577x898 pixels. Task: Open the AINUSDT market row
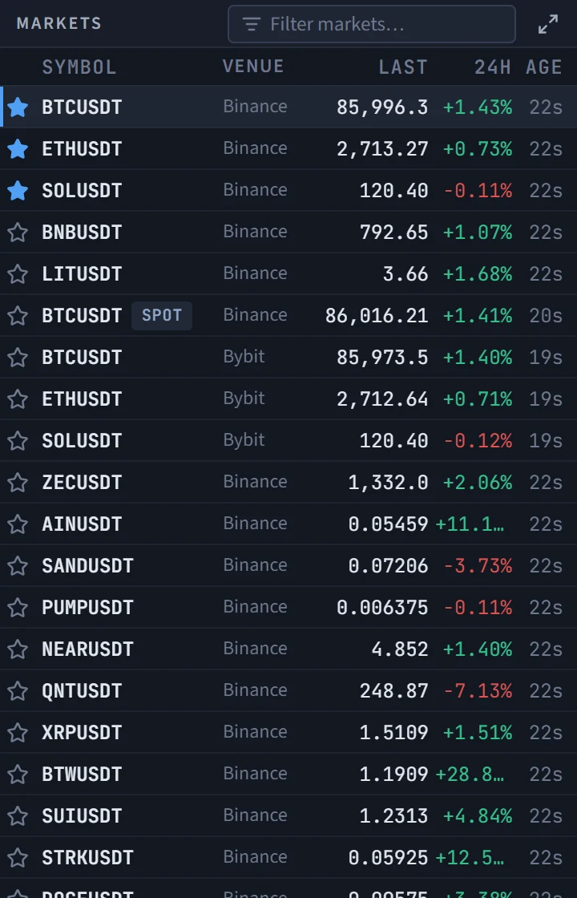pyautogui.click(x=288, y=524)
